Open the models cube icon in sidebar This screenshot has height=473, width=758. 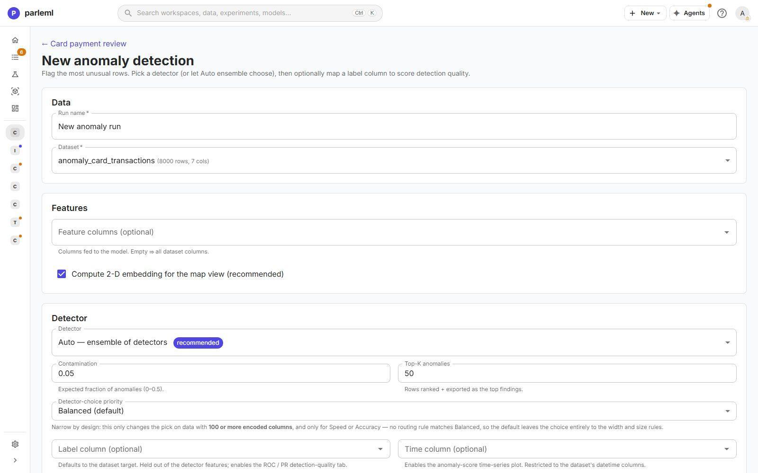click(15, 91)
